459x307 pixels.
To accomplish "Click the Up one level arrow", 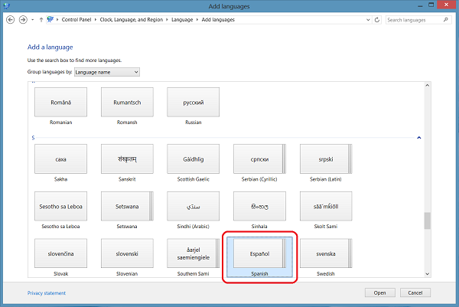I will point(41,20).
